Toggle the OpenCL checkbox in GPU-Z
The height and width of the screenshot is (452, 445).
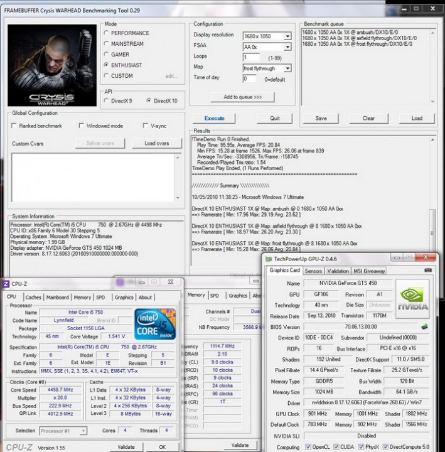pyautogui.click(x=308, y=446)
